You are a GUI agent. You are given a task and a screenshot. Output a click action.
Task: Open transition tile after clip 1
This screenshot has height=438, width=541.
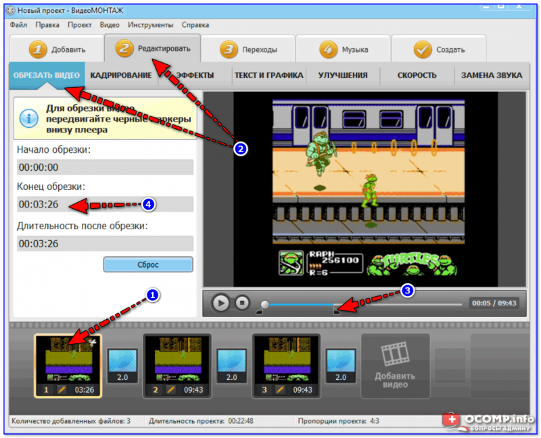[122, 366]
